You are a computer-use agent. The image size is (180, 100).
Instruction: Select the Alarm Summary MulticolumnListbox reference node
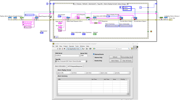coord(112,26)
